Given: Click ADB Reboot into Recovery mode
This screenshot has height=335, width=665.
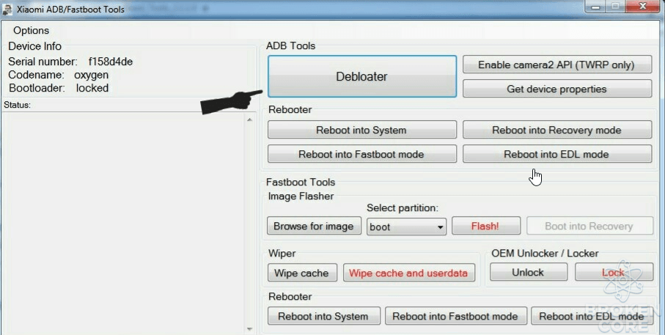Looking at the screenshot, I should point(556,130).
